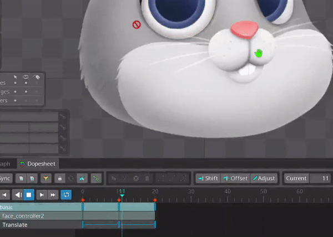Click the Current label button
This screenshot has height=237, width=333.
[296, 178]
